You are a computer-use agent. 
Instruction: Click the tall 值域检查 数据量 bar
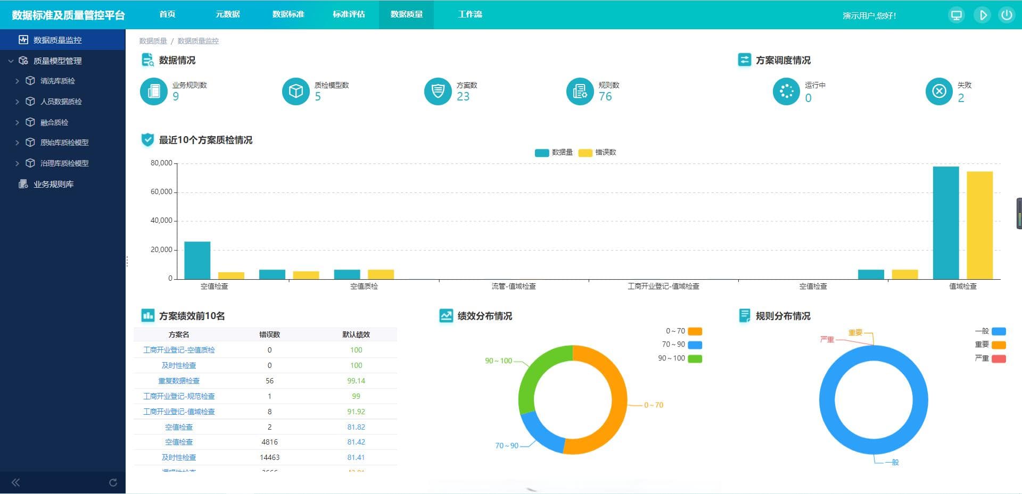pyautogui.click(x=946, y=223)
